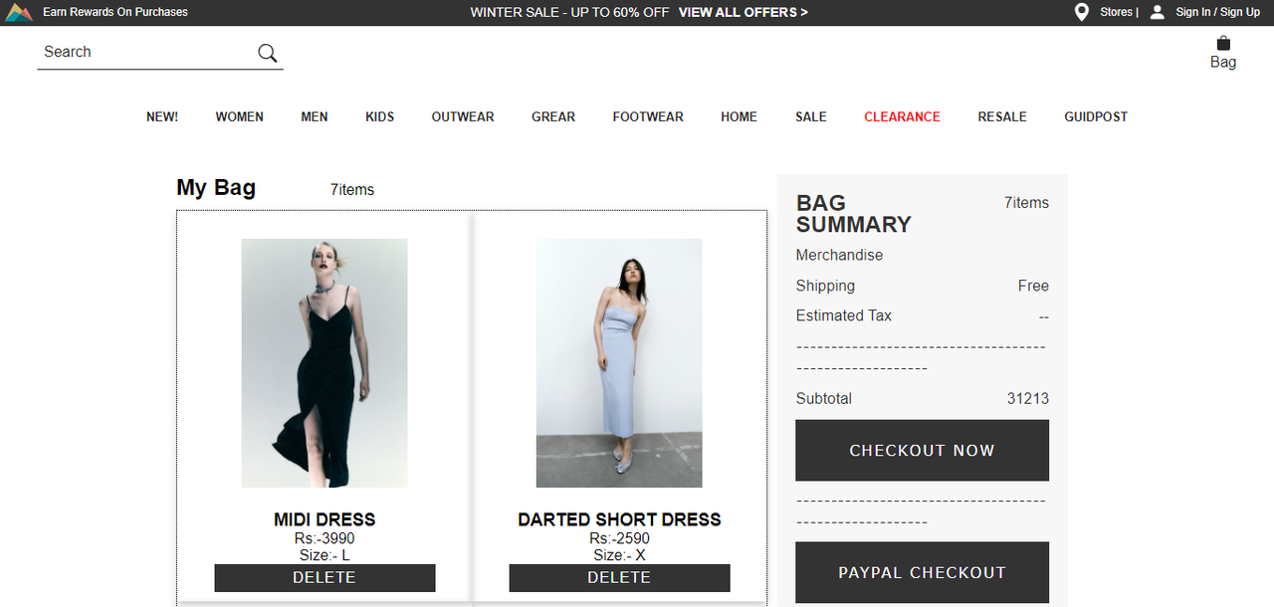Open the GREAR menu
Screen dimensions: 1274x607
point(553,116)
